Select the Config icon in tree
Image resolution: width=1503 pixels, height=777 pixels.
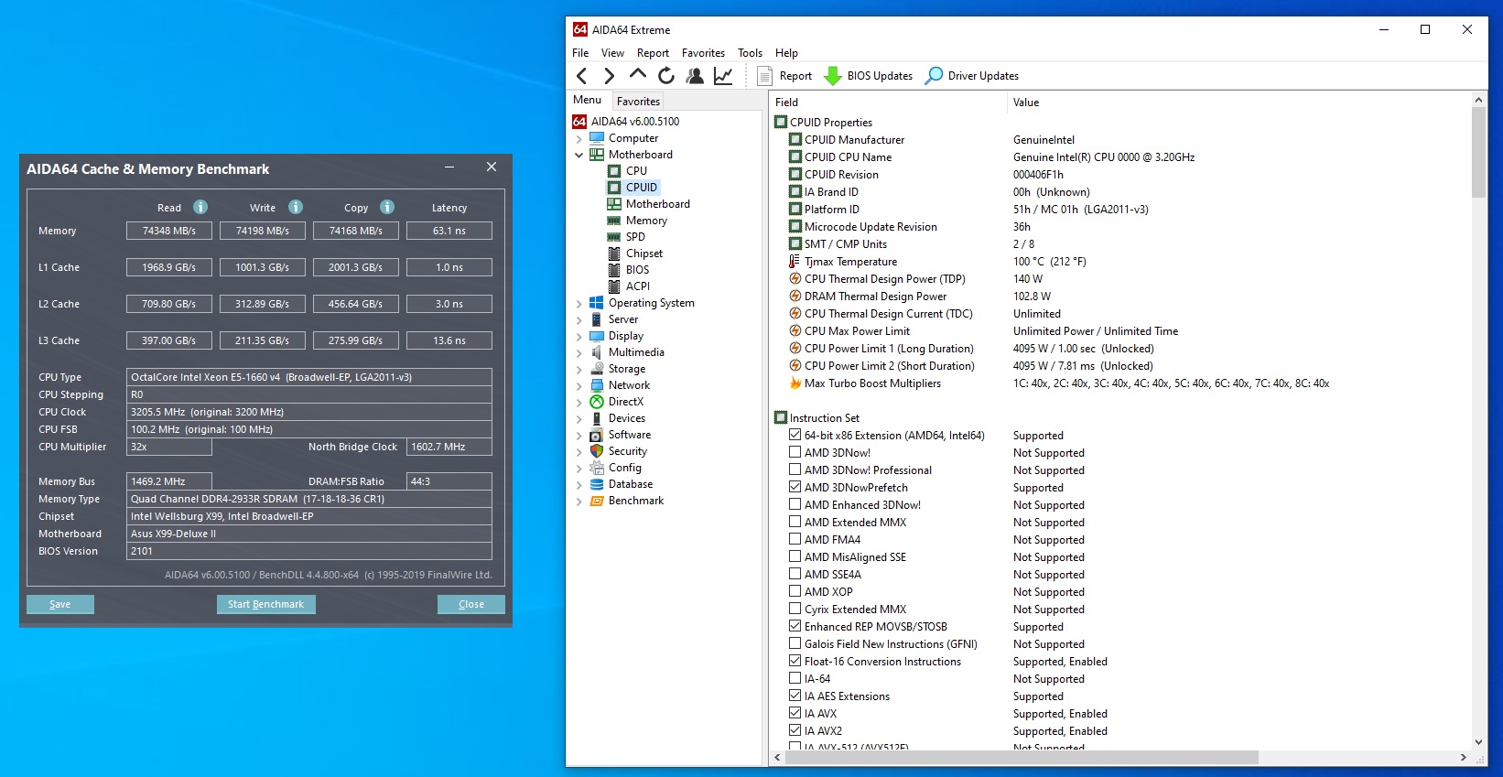pos(597,468)
